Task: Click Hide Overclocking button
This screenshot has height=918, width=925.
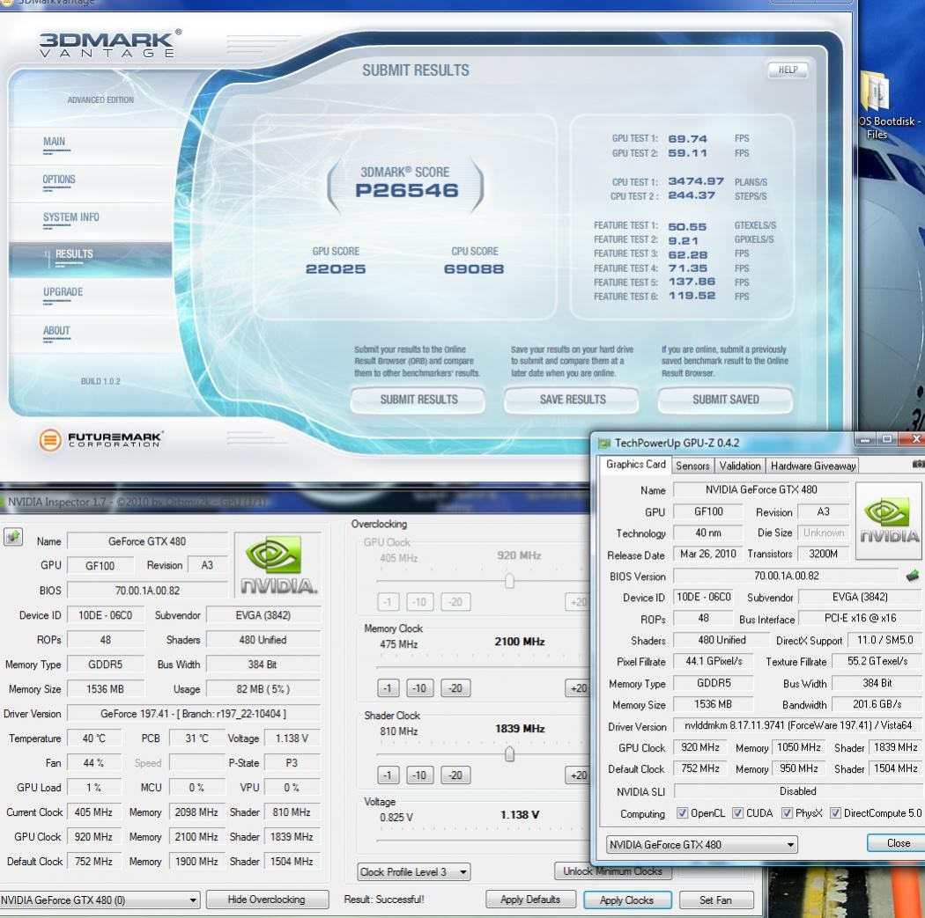Action: [267, 900]
